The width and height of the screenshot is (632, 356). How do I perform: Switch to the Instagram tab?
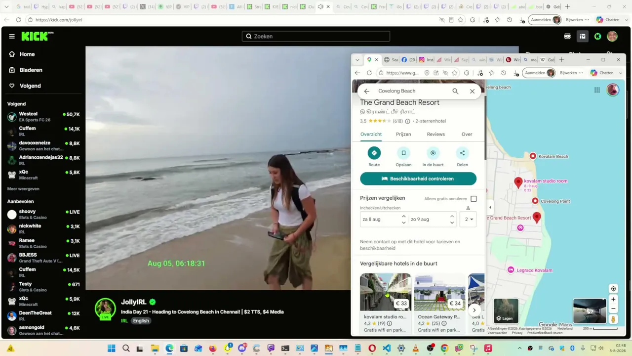[x=426, y=60]
